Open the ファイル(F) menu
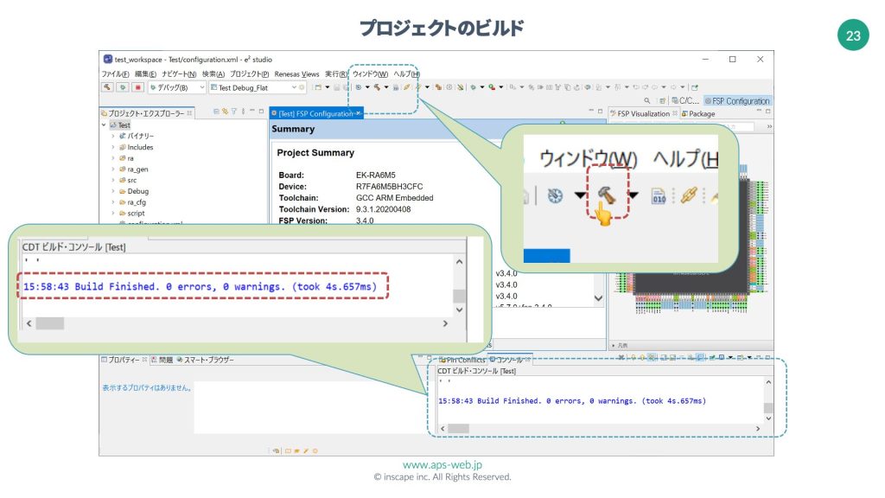 [115, 74]
